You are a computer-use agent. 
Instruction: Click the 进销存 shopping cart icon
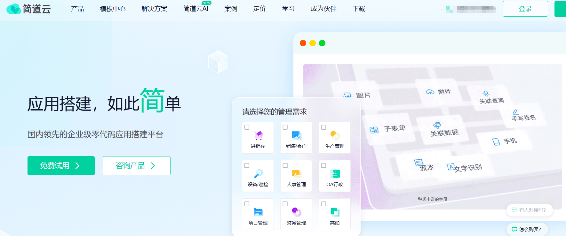point(259,136)
